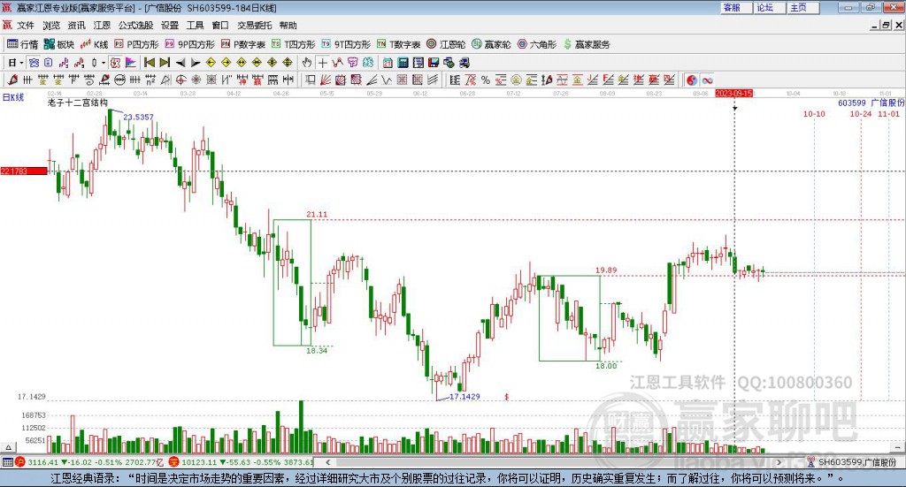Open the 设置 menu

point(170,26)
